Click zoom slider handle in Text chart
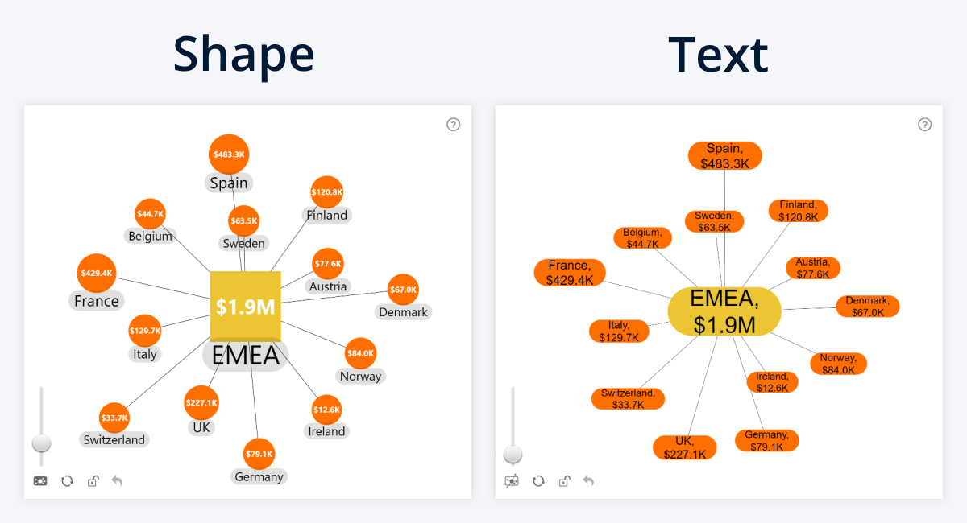The width and height of the screenshot is (967, 523). pyautogui.click(x=513, y=455)
